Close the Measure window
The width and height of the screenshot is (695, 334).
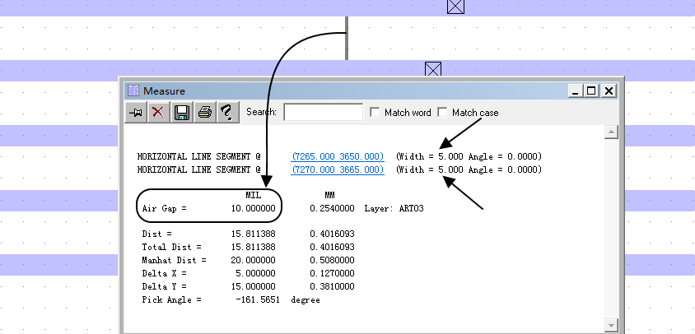pos(609,90)
